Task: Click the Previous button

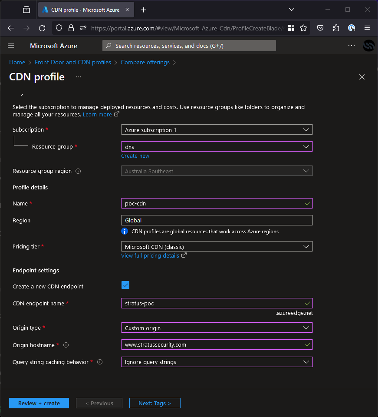Action: click(x=99, y=403)
